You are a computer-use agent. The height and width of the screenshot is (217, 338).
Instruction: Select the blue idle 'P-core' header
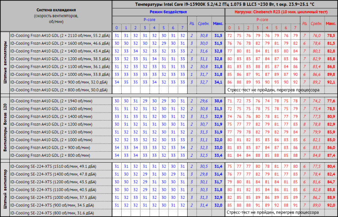pyautogui.click(x=150, y=20)
